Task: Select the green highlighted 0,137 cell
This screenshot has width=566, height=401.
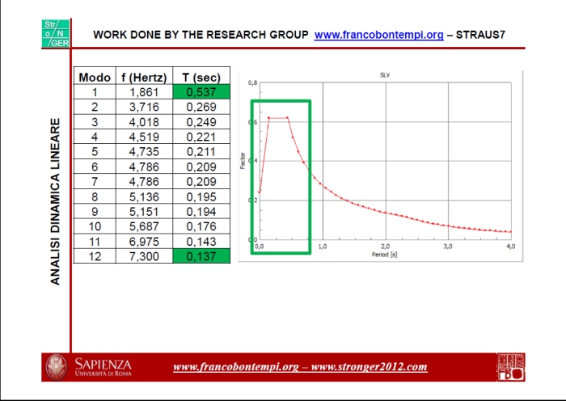Action: [201, 256]
